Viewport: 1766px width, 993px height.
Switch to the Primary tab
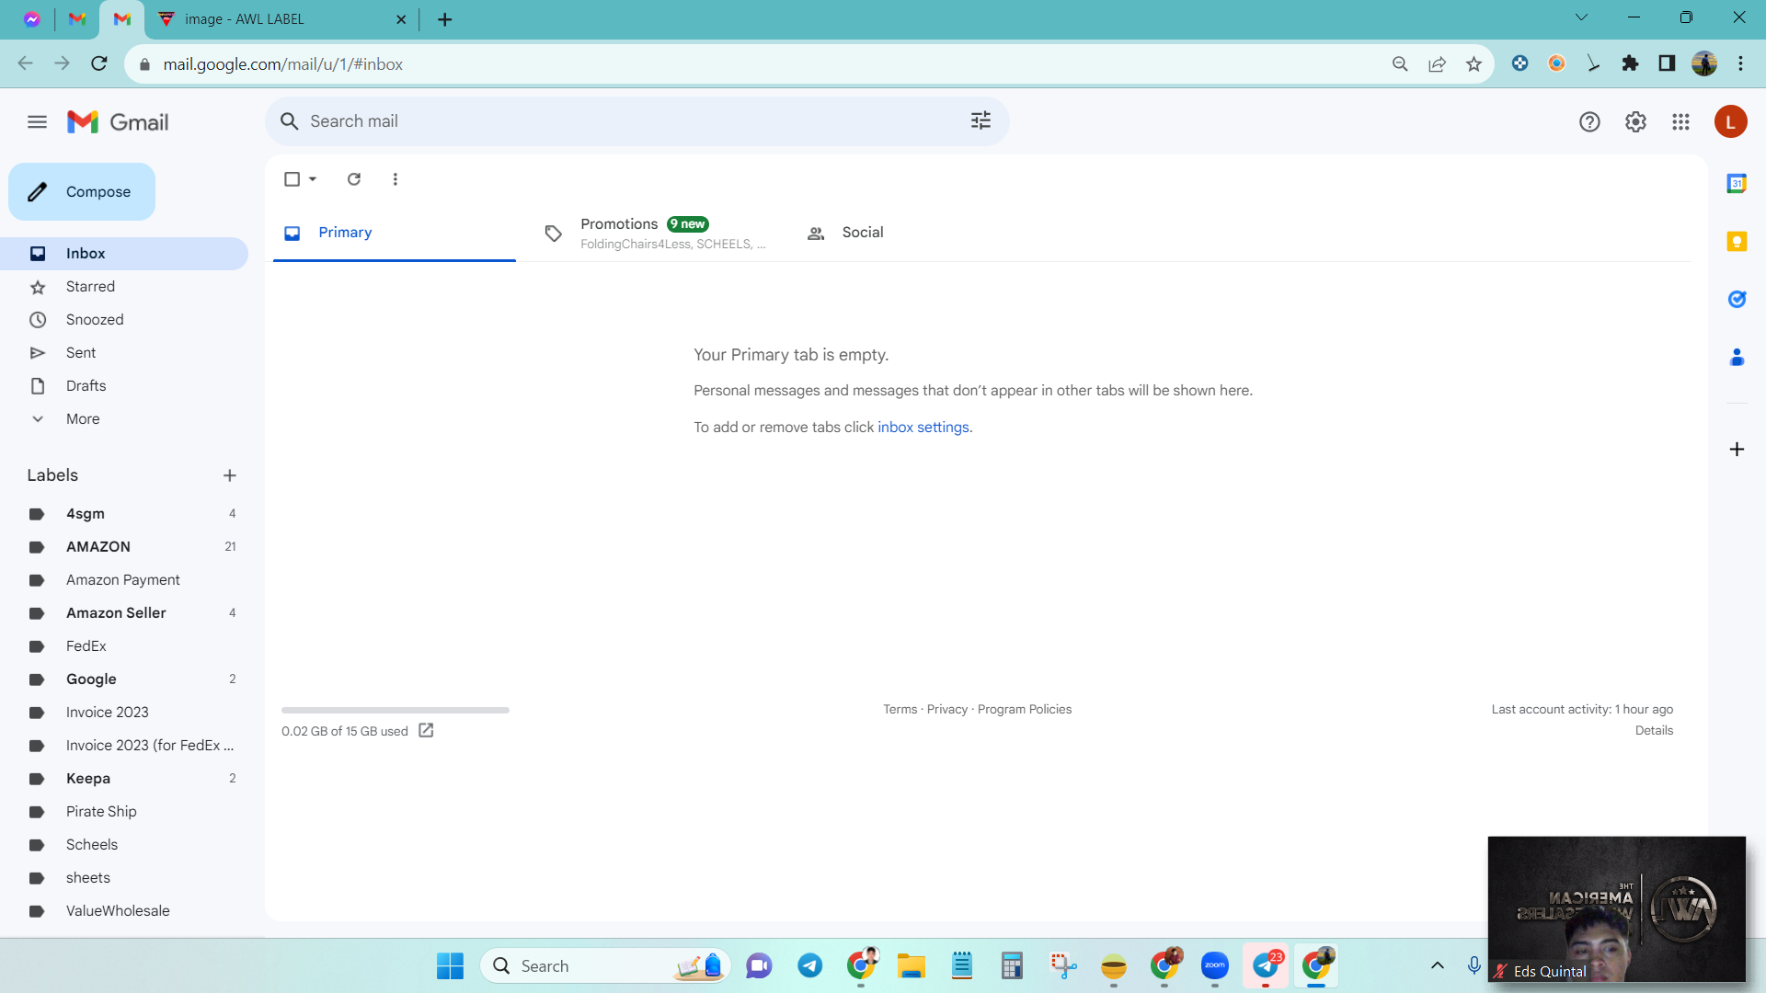tap(395, 234)
